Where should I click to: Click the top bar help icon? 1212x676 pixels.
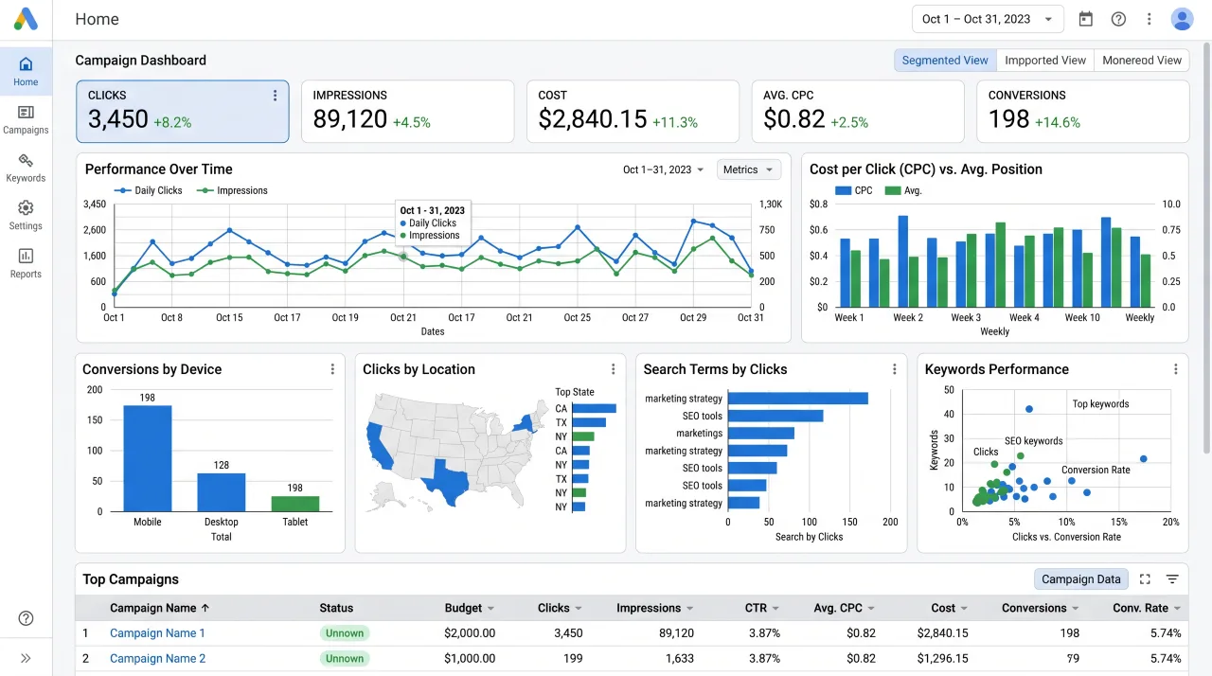point(1118,19)
